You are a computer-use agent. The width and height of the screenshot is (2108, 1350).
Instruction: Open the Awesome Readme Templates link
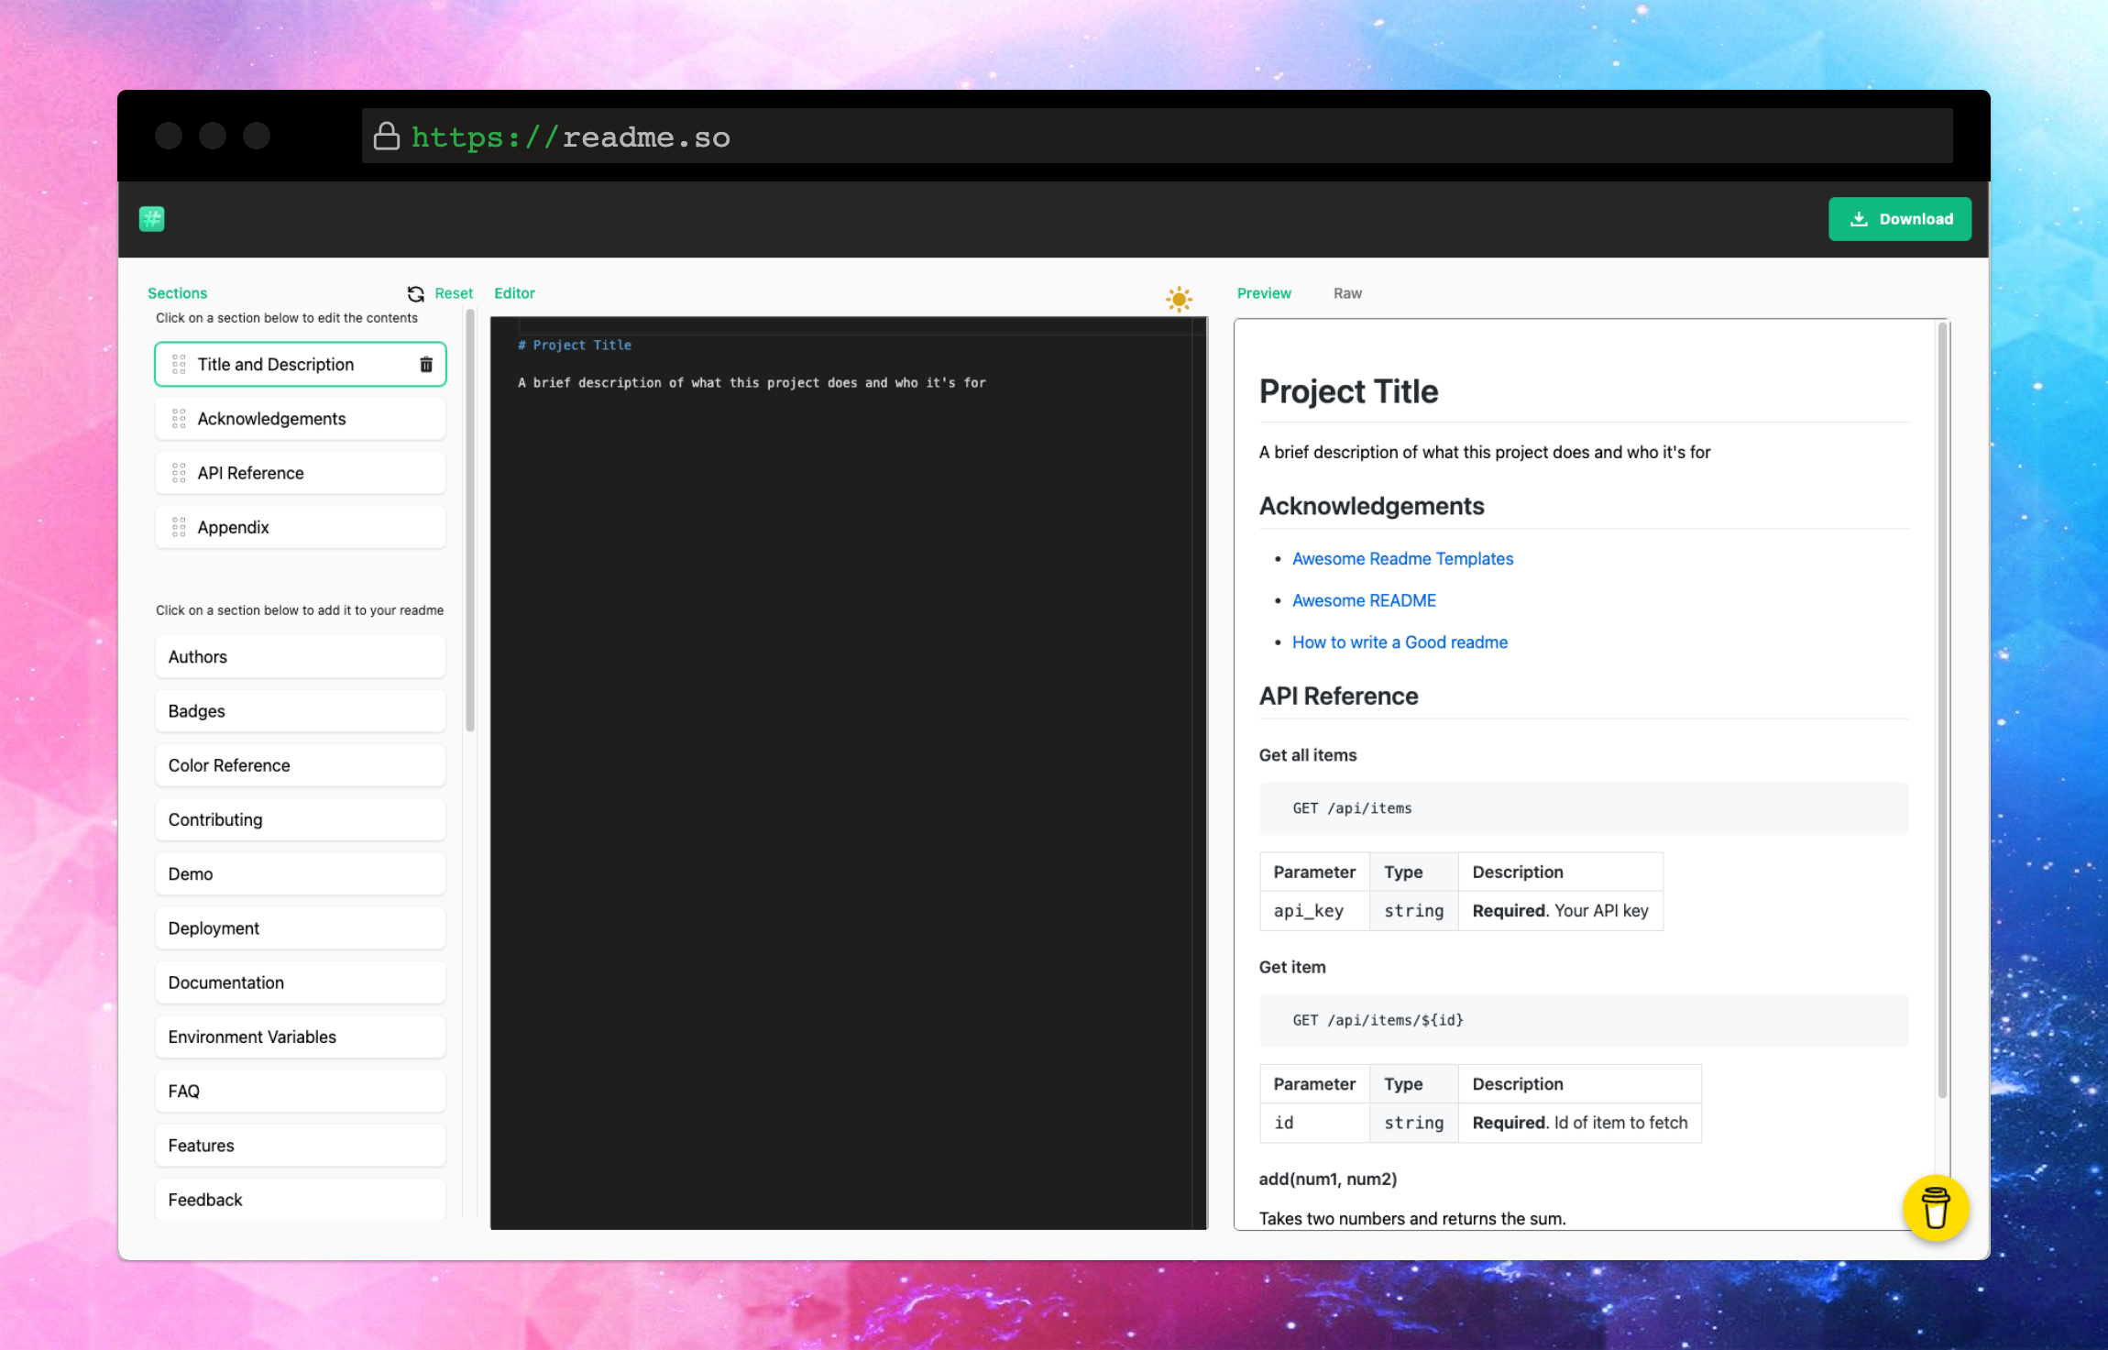pyautogui.click(x=1401, y=559)
